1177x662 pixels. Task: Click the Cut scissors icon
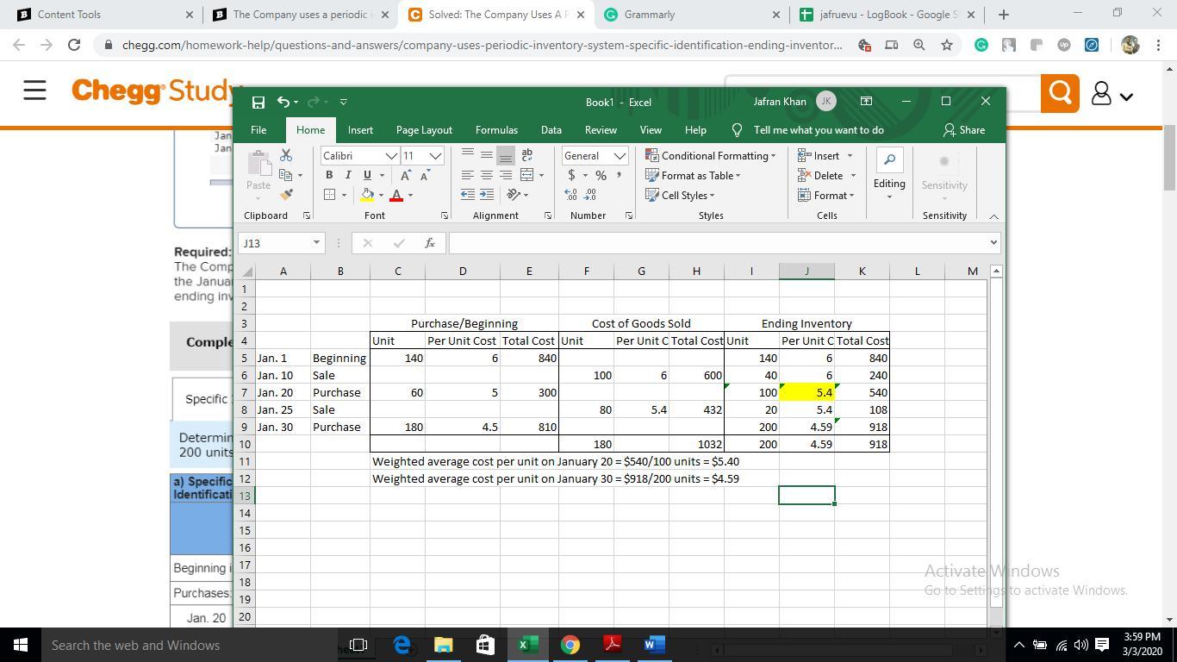pyautogui.click(x=286, y=155)
